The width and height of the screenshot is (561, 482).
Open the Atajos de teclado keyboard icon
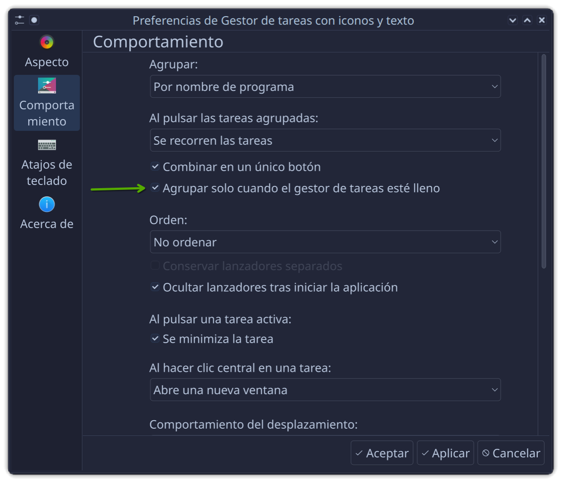click(47, 145)
